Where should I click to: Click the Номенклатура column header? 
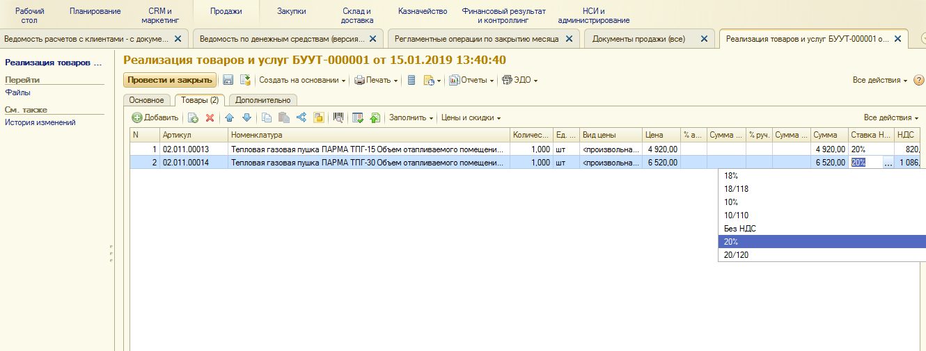click(369, 135)
